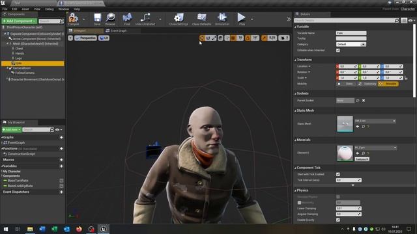This screenshot has height=234, width=417.
Task: Open the Static Mesh asset dropdown
Action: pos(375,121)
